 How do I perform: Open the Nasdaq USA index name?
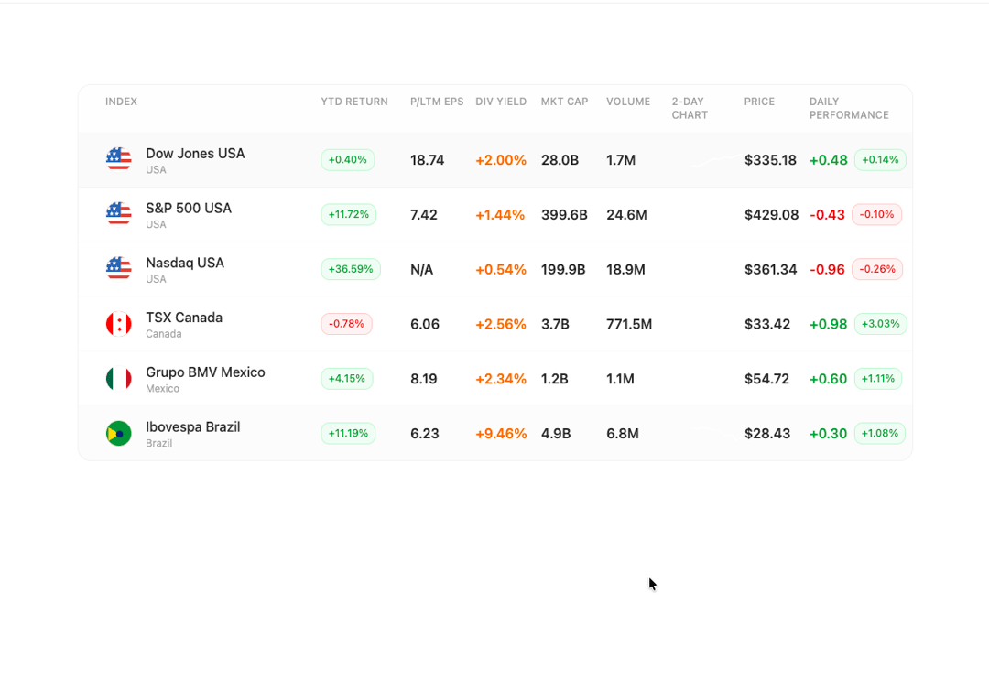tap(185, 263)
